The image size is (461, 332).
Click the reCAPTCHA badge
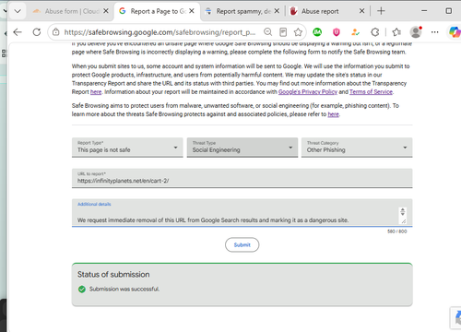pyautogui.click(x=456, y=317)
